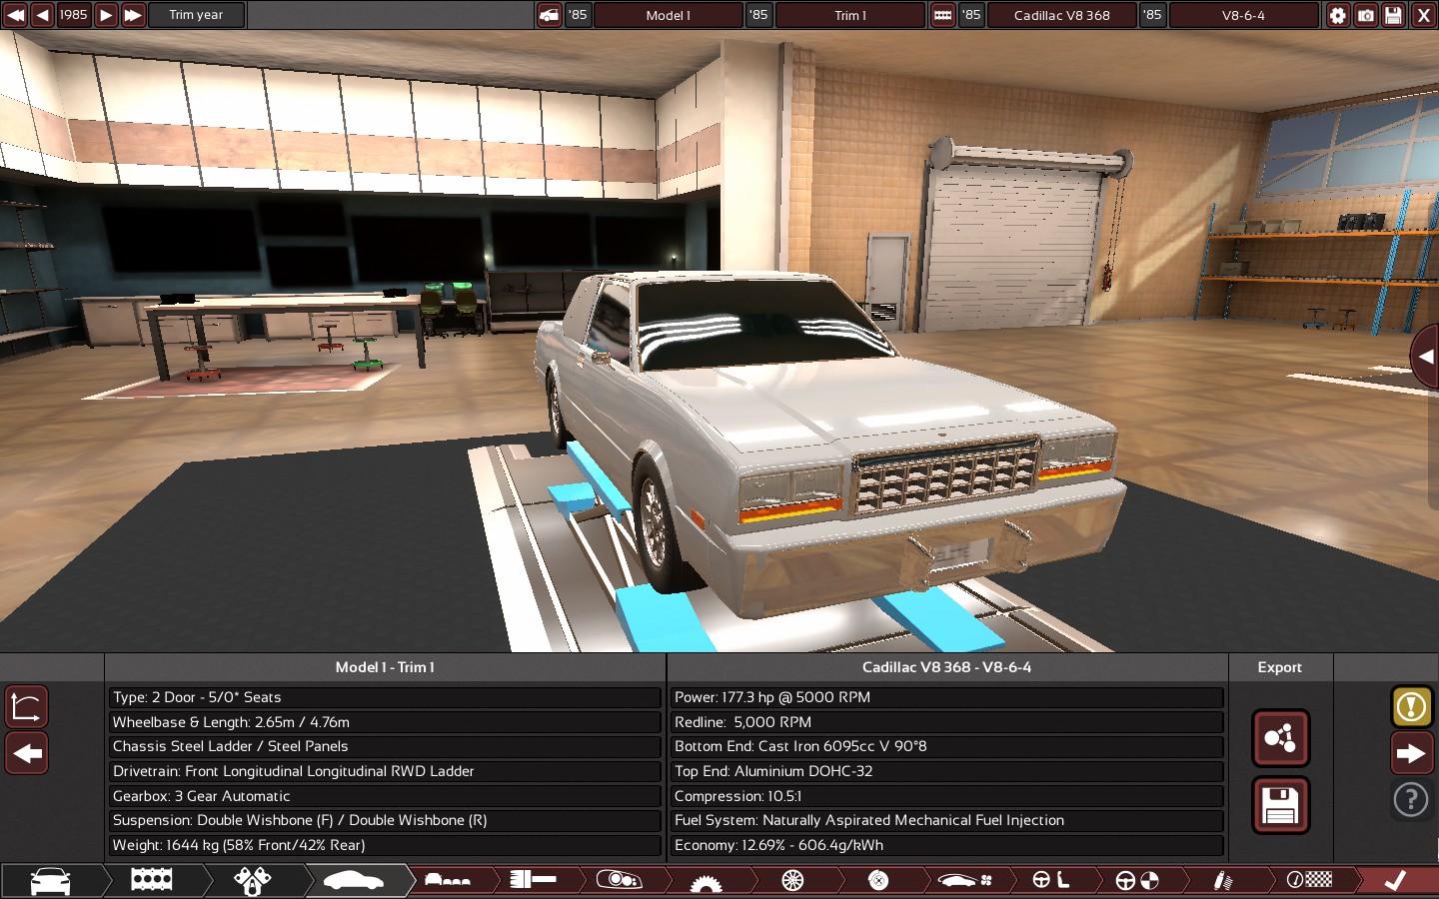This screenshot has height=899, width=1439.
Task: Open the yellow warning exclamation icon
Action: pos(1411,706)
